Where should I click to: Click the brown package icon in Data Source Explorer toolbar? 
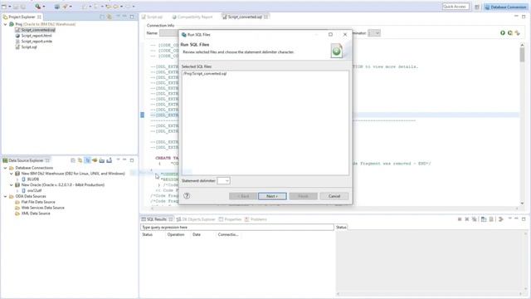coord(95,160)
